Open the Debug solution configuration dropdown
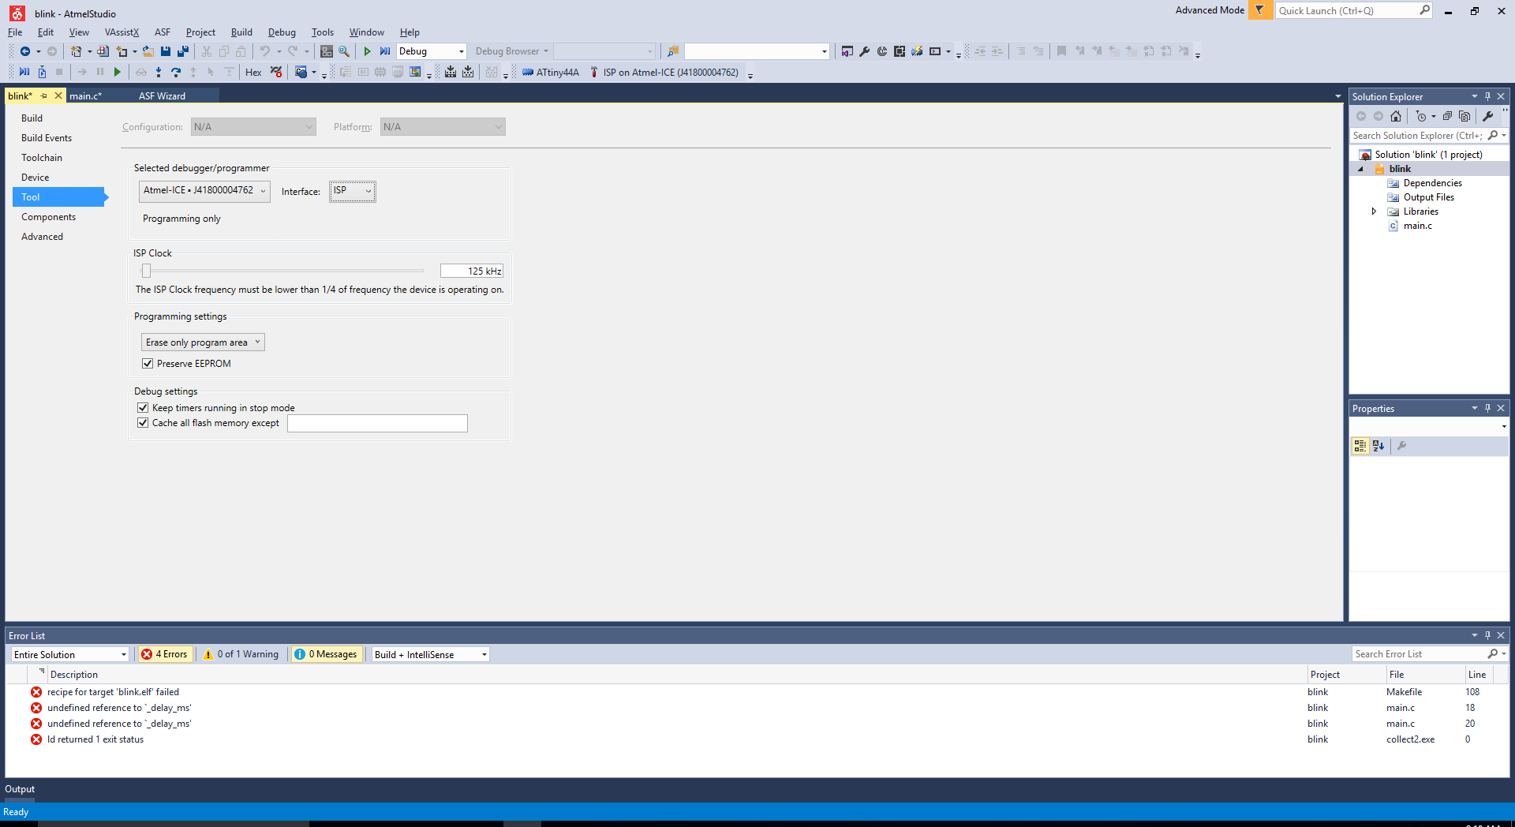Image resolution: width=1515 pixels, height=827 pixels. pyautogui.click(x=431, y=51)
